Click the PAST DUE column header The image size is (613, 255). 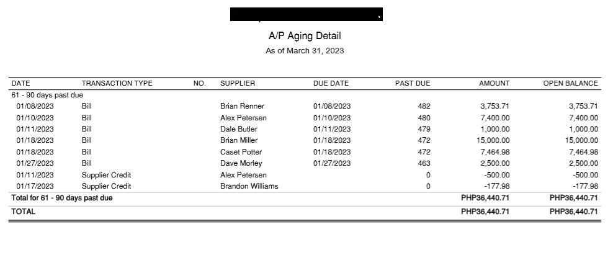(412, 83)
